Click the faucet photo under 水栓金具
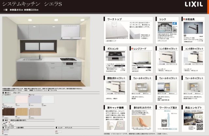Image resolution: width=209 pixels, height=136 pixels. point(193,28)
